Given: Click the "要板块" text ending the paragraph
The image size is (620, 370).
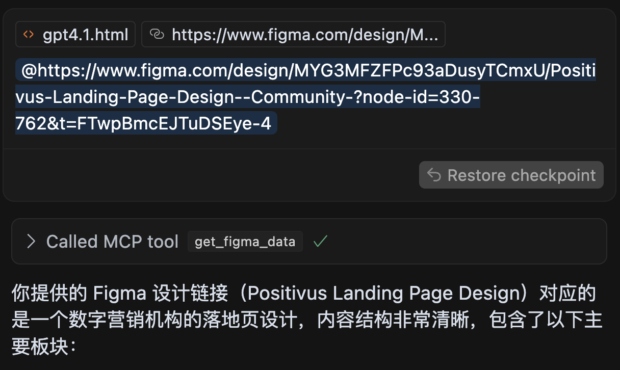Looking at the screenshot, I should (x=39, y=347).
